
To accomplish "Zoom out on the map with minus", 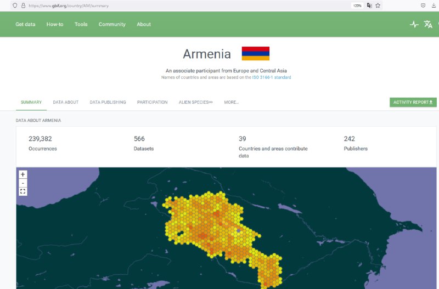I will tap(23, 183).
